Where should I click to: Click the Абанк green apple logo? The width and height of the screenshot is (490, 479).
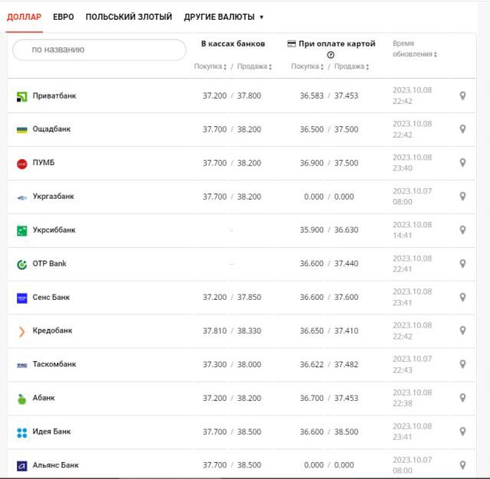[21, 399]
